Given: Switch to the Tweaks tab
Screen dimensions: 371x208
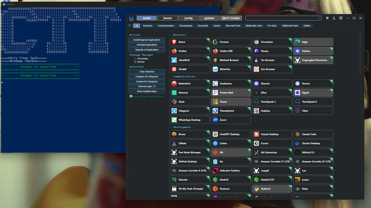Looking at the screenshot, I should coord(167,18).
